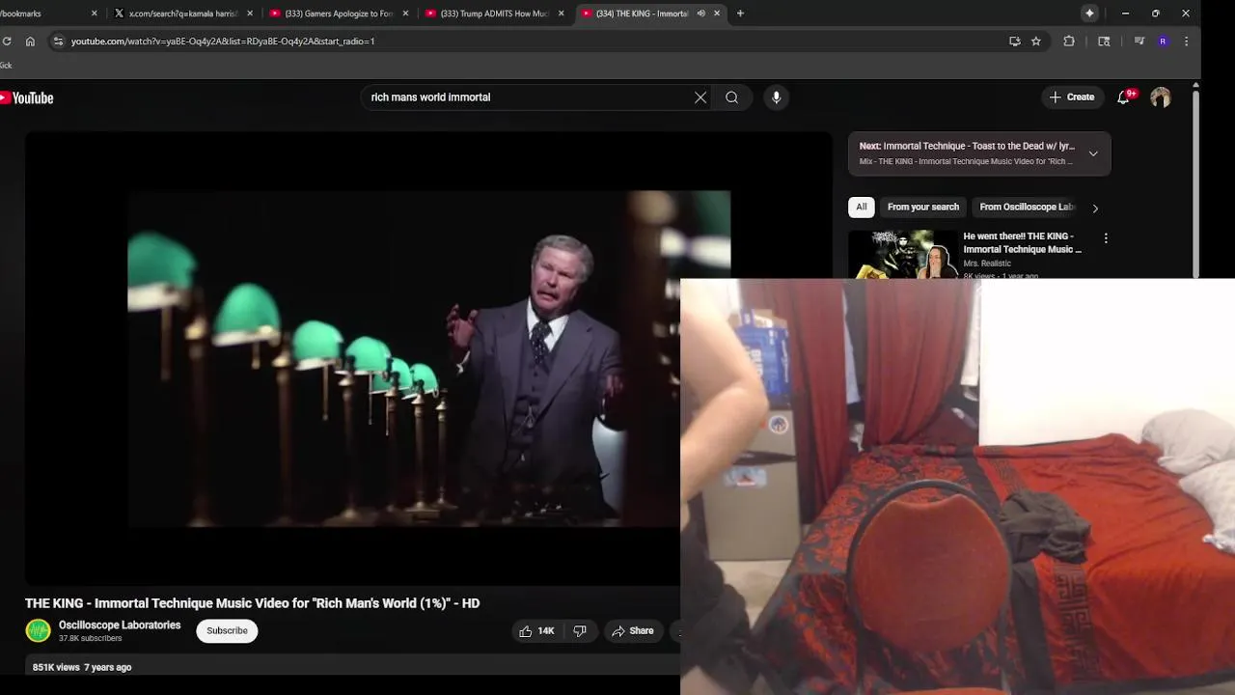
Task: Close the Trump ADMITS tab
Action: tap(561, 14)
